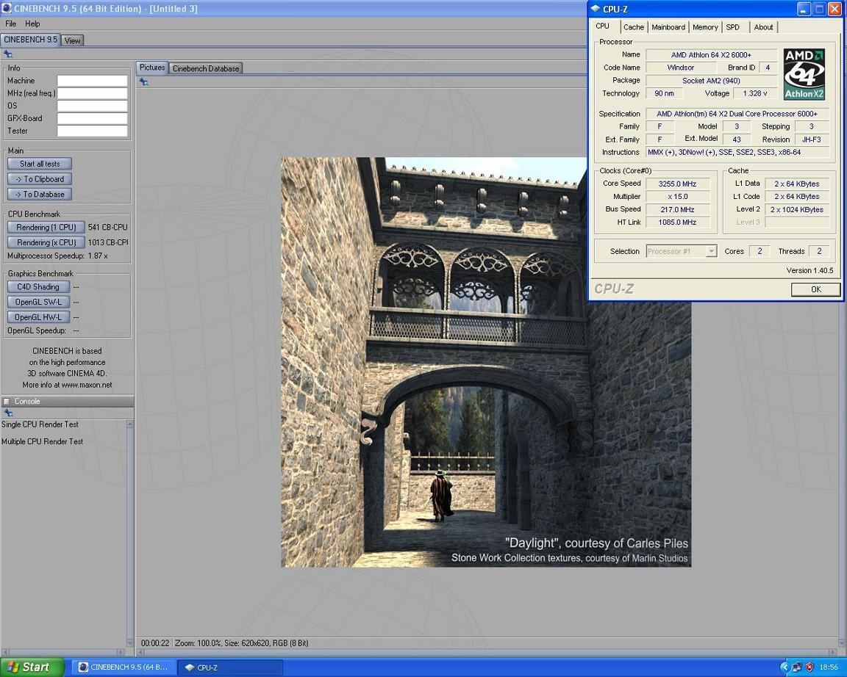This screenshot has height=677, width=847.
Task: Click the Console scrollbar up arrow
Action: 129,424
